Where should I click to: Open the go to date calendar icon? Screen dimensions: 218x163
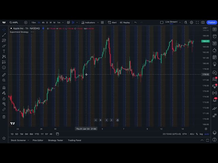click(57, 134)
